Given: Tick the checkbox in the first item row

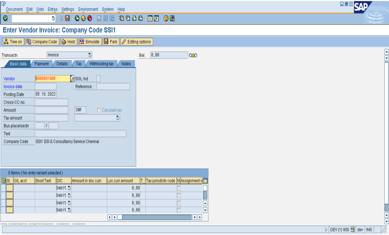Looking at the screenshot, I should tap(179, 188).
